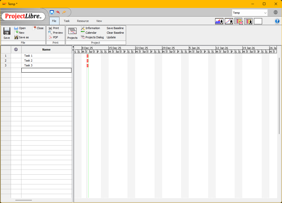The height and width of the screenshot is (203, 282).
Task: Click the large Save floppy disk icon
Action: [7, 31]
